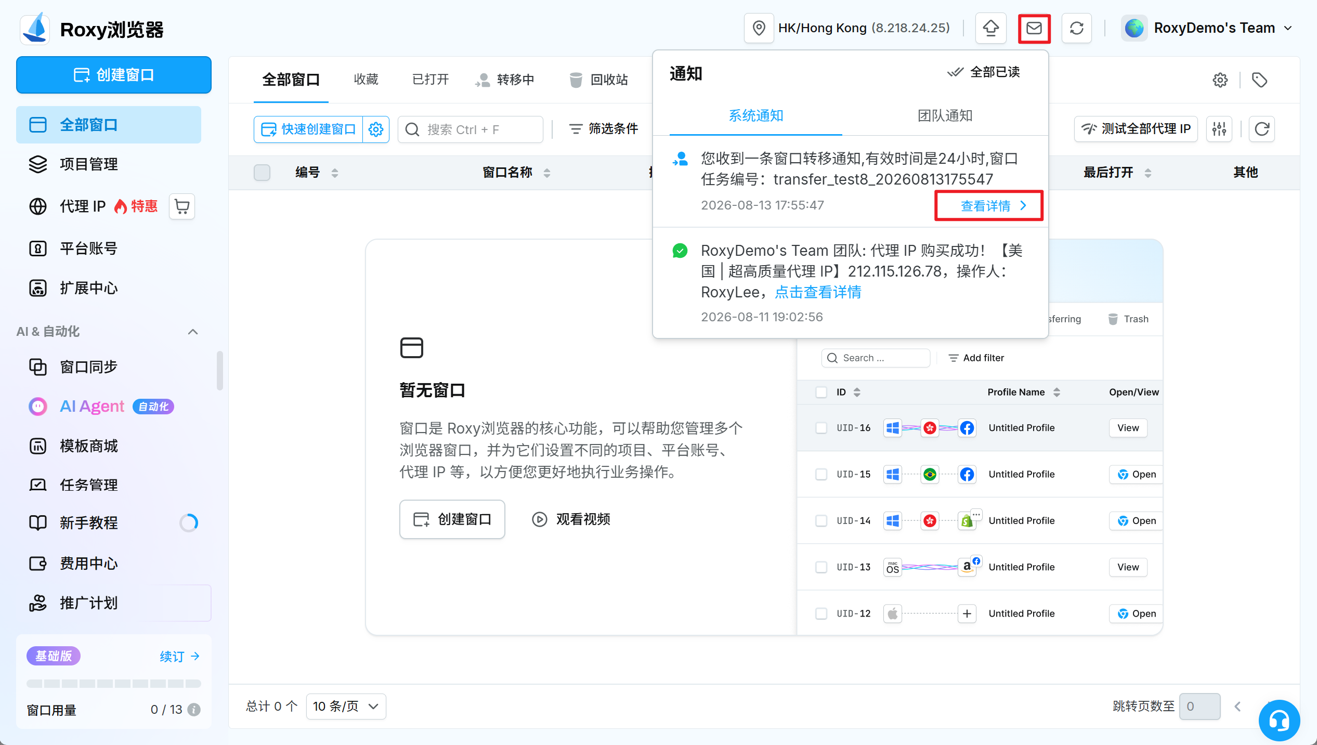Open the mail notifications icon

coord(1034,28)
